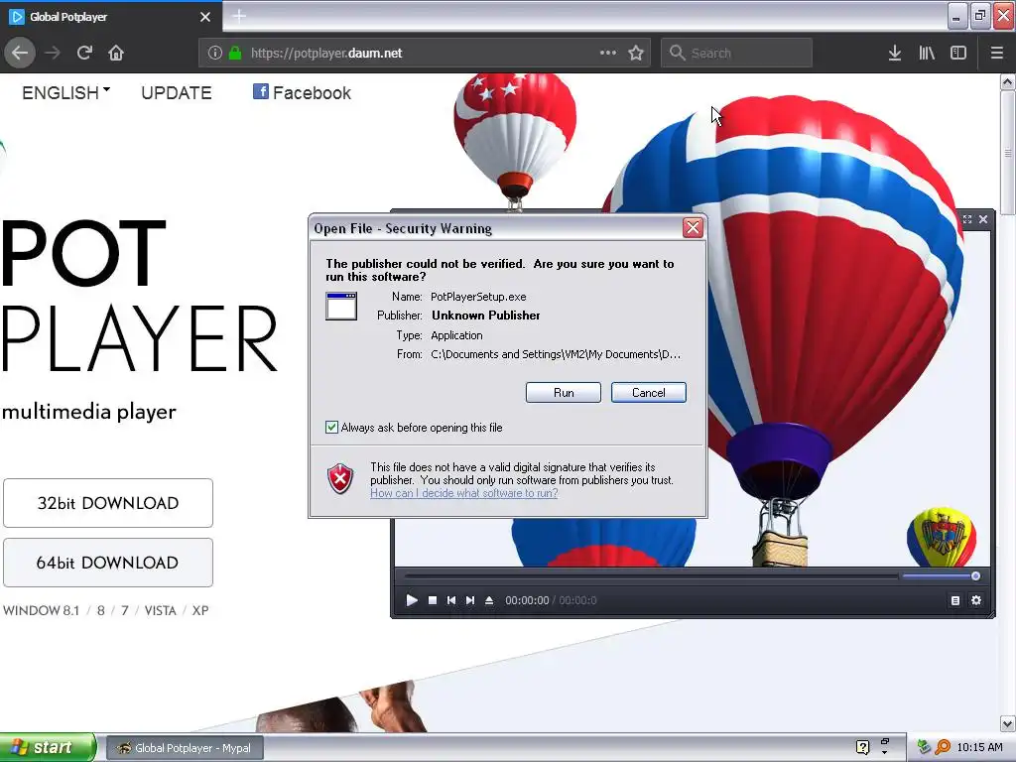Click the green padlock secure icon
The image size is (1016, 762).
235,53
